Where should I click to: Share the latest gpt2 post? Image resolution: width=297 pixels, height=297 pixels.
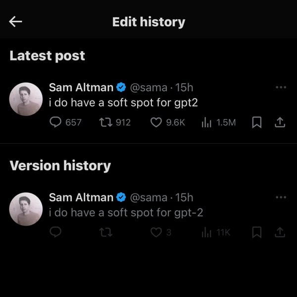[x=280, y=122]
